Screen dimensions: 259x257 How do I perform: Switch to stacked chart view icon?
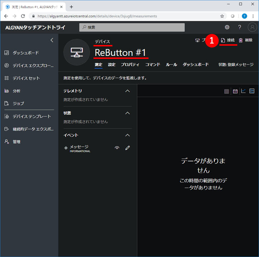(252, 91)
